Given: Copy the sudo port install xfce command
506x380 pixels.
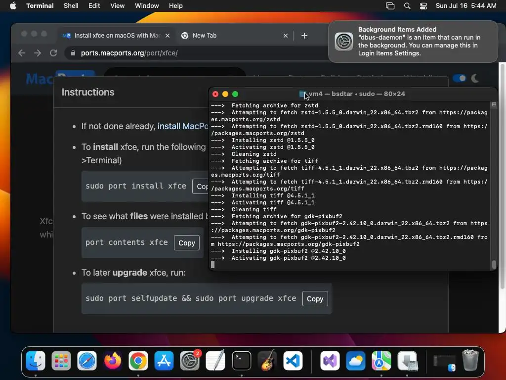Looking at the screenshot, I should pyautogui.click(x=201, y=187).
